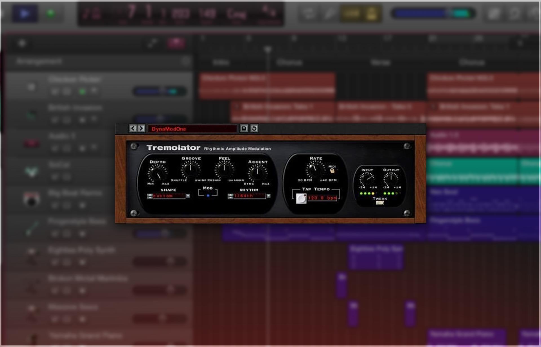Click the DAW master volume slider

click(433, 13)
